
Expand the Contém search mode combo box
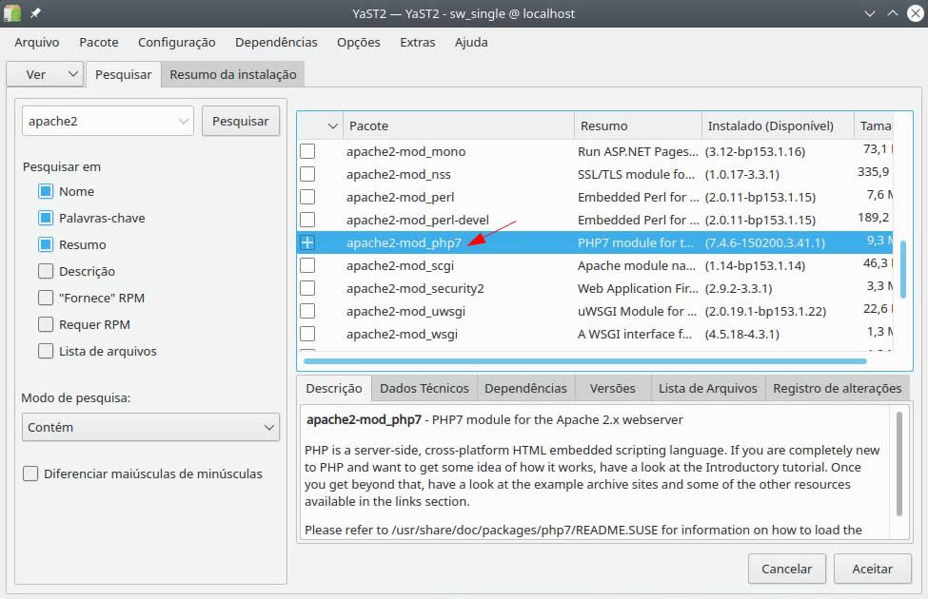point(150,428)
